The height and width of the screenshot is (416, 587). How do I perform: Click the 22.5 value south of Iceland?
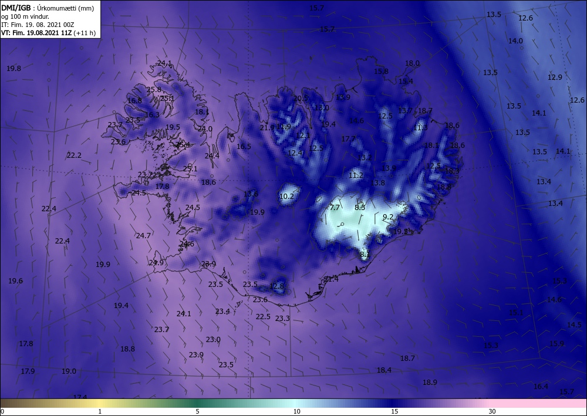click(x=263, y=316)
